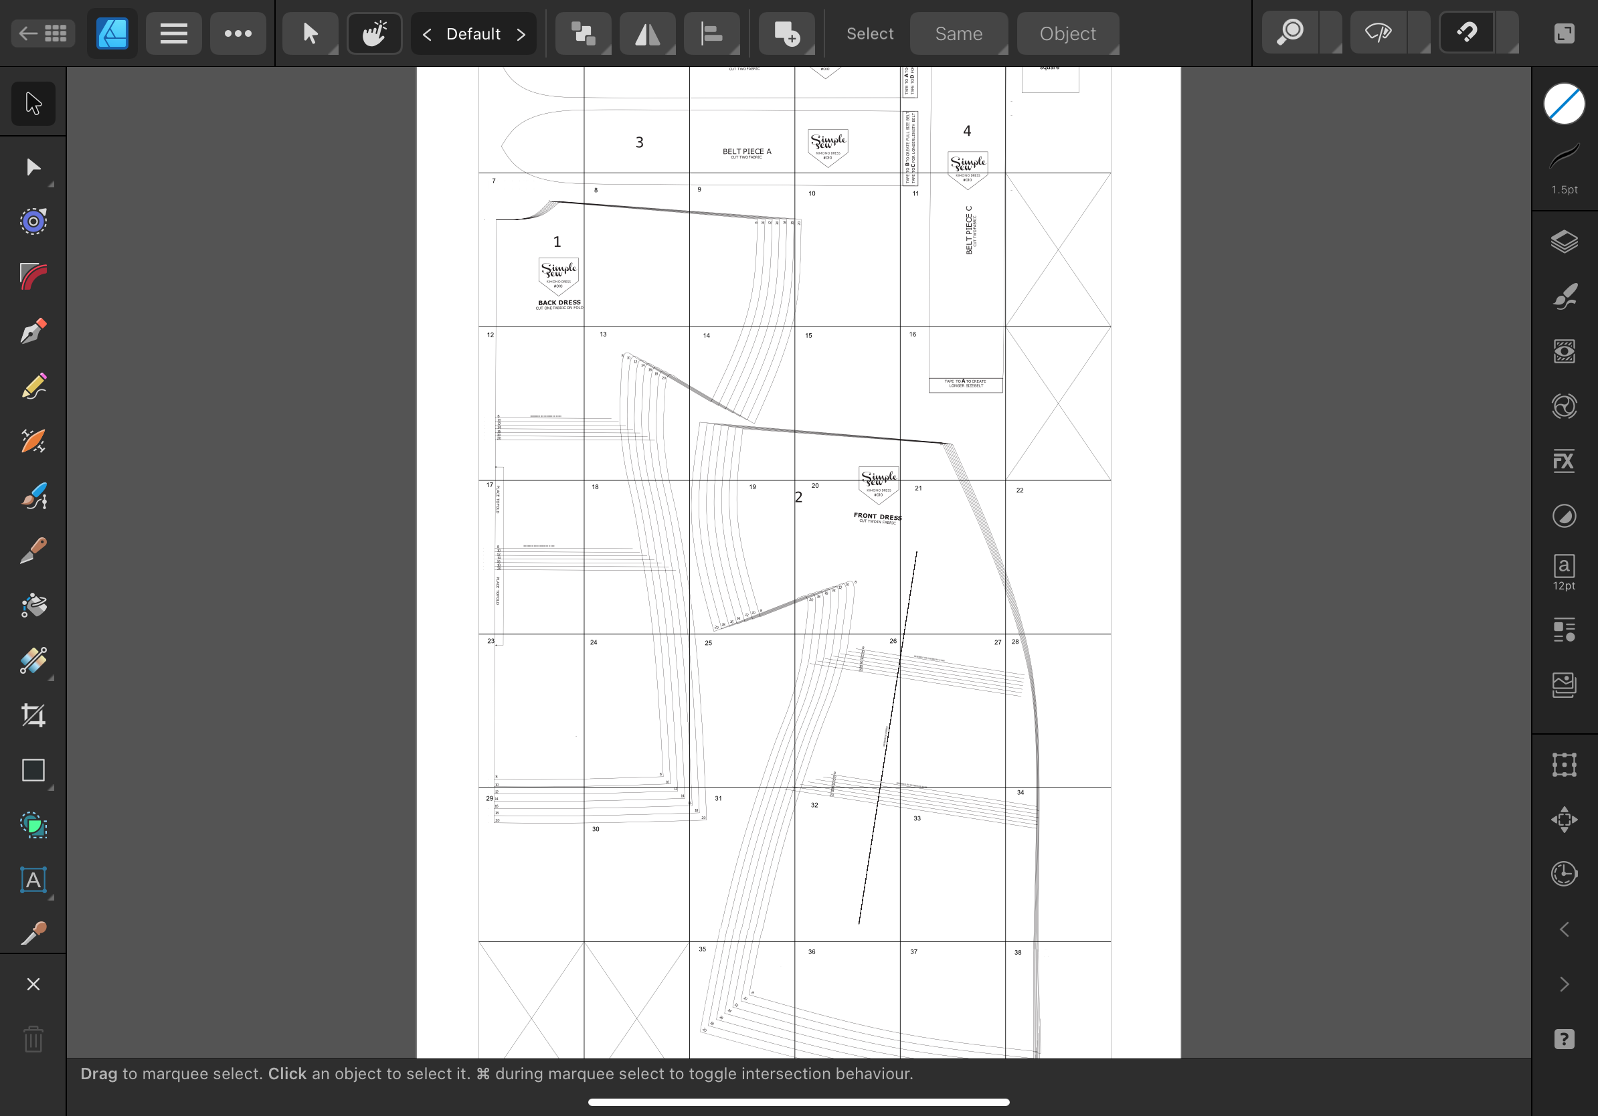Open the Same selection dropdown

[958, 33]
